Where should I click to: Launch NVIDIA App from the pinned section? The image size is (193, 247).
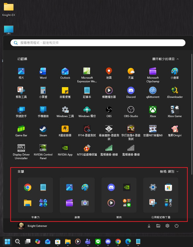65,150
